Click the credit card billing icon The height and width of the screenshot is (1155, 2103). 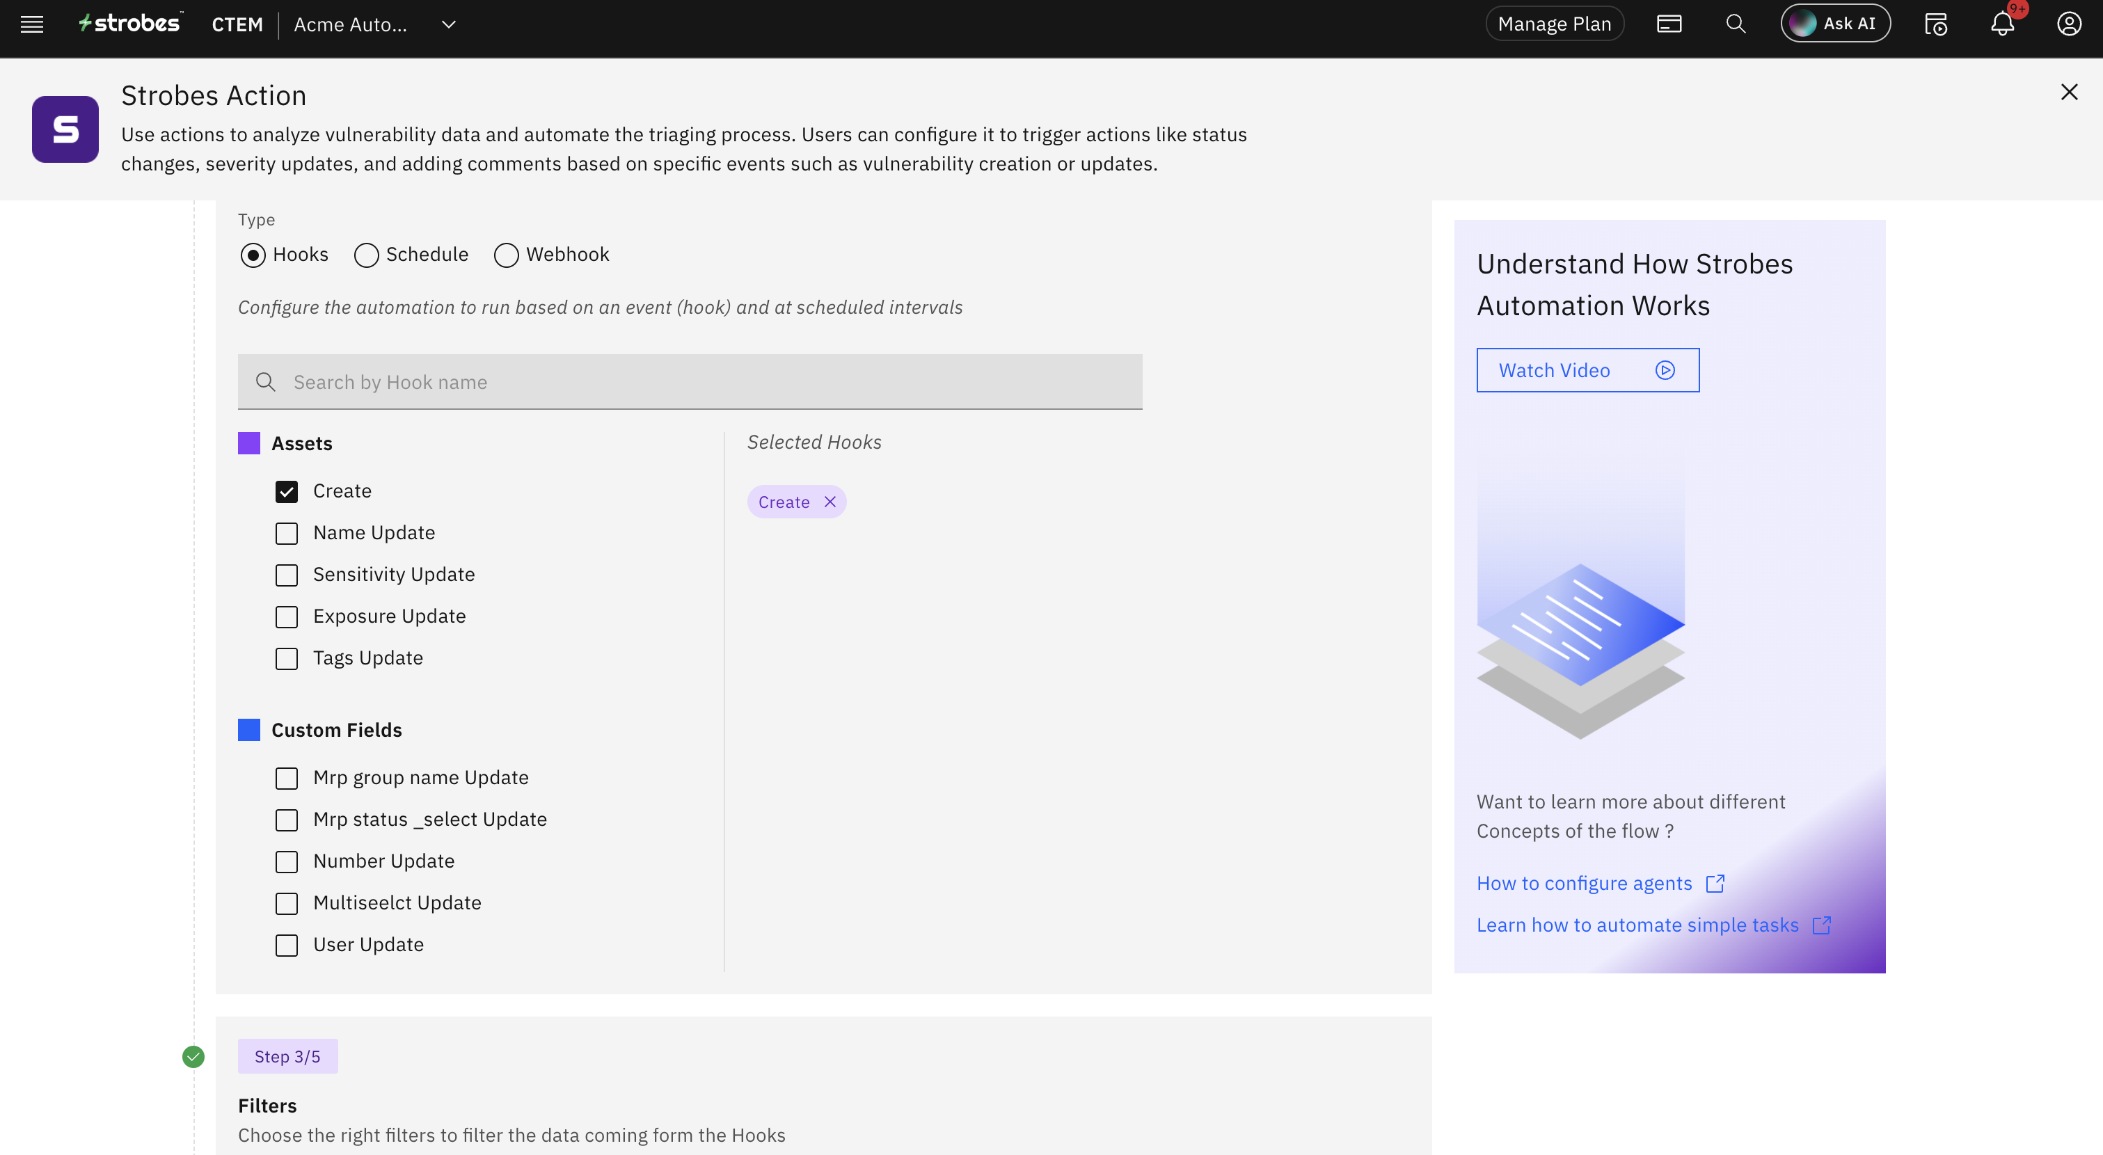1669,24
